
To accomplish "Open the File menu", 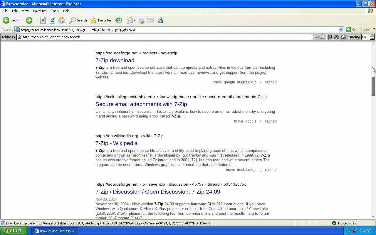I will point(5,11).
